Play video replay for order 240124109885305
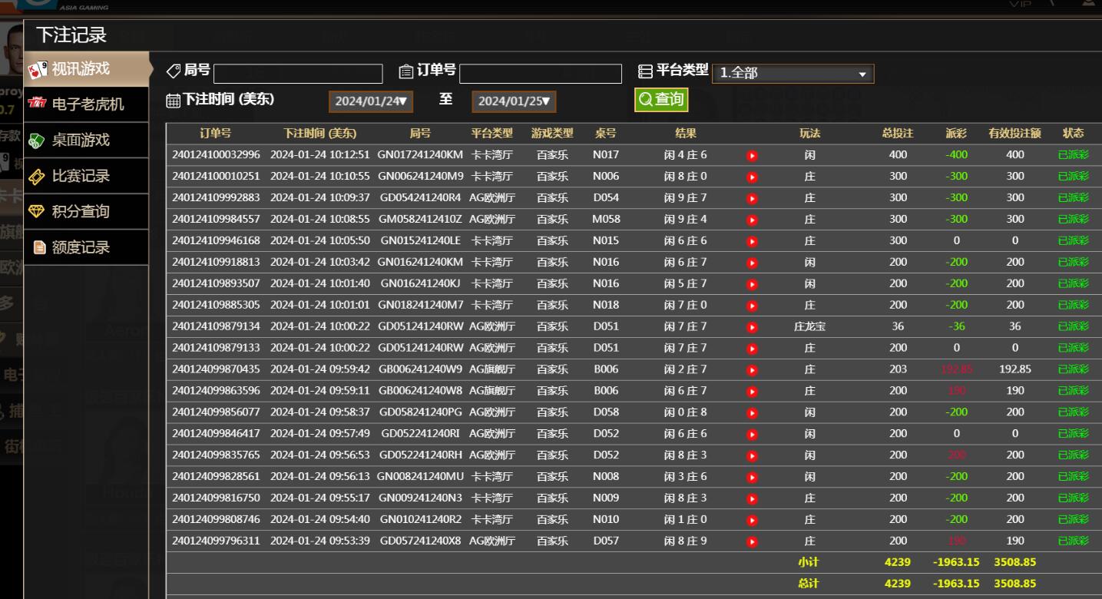This screenshot has width=1102, height=599. [x=752, y=306]
